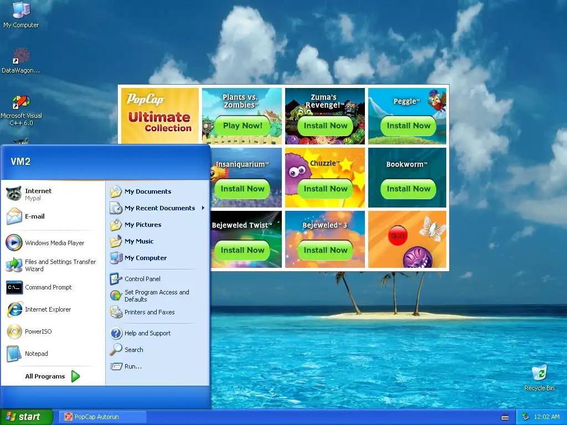Click the VM2 user name header
This screenshot has width=567, height=425.
(20, 162)
